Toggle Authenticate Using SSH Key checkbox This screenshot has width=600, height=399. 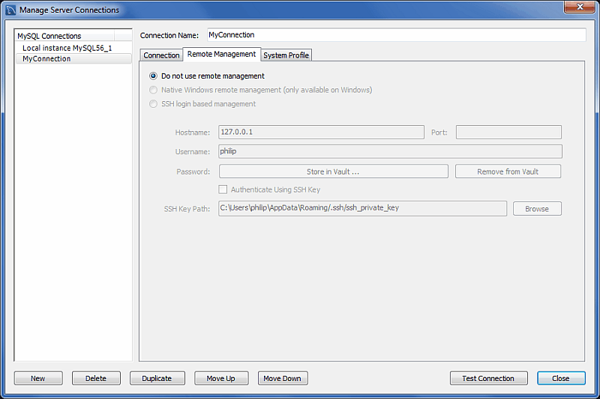click(x=223, y=190)
